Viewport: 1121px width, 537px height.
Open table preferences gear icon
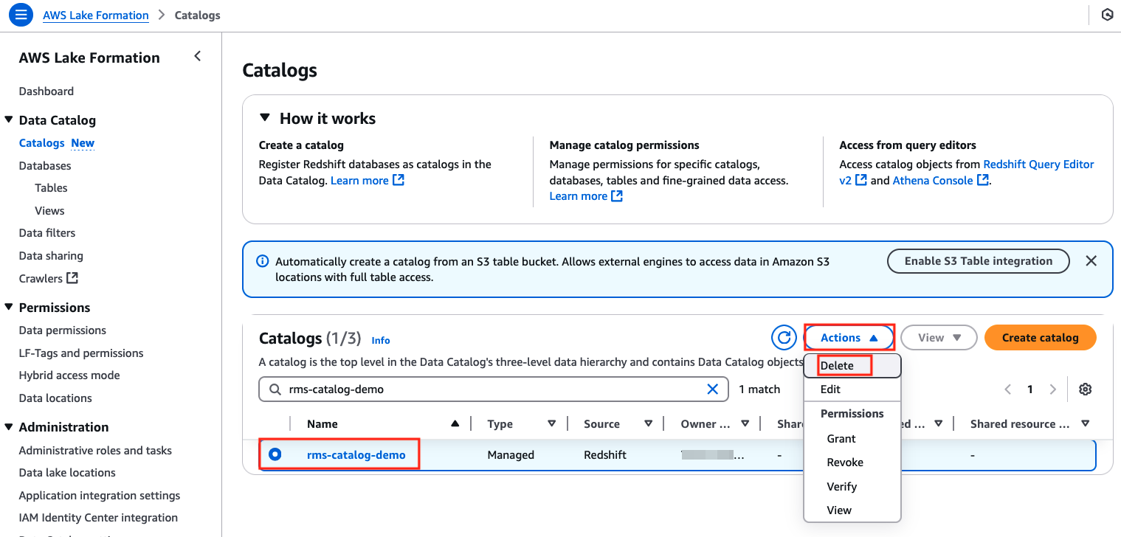tap(1085, 389)
